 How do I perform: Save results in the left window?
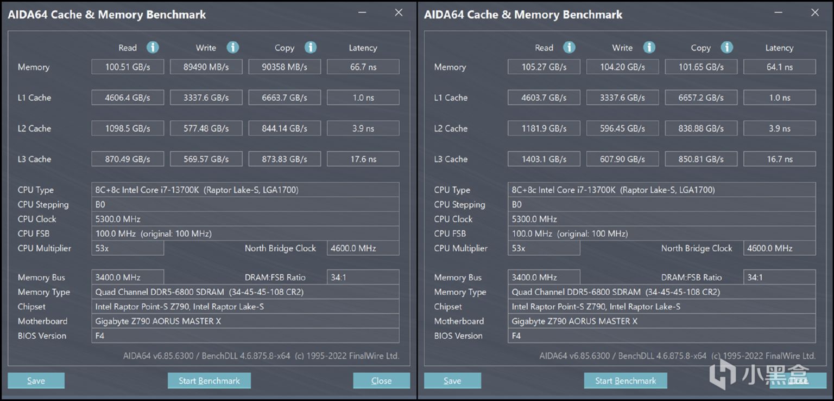(x=36, y=380)
